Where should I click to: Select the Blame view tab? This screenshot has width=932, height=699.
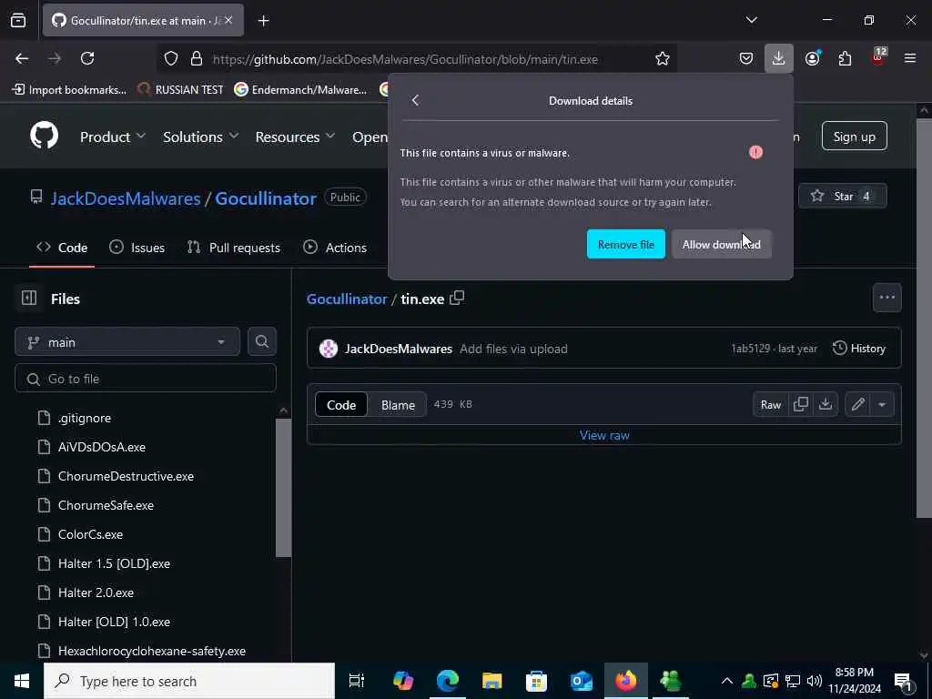coord(398,404)
